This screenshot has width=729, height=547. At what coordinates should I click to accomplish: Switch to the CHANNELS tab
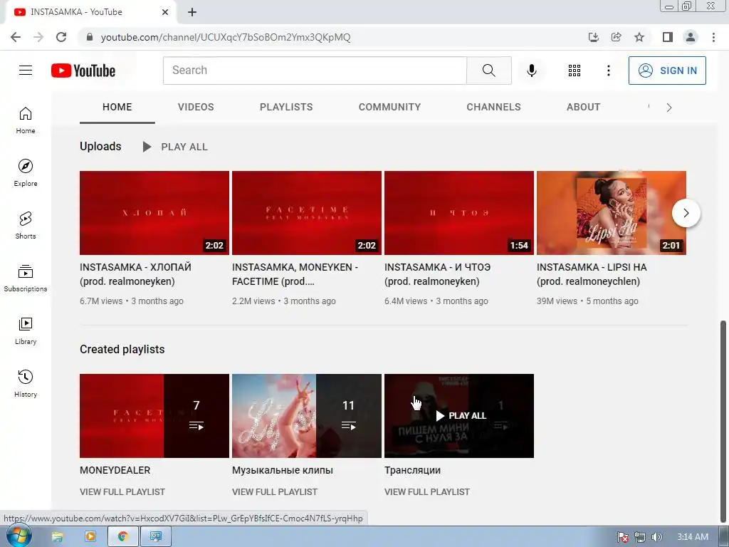click(x=494, y=107)
